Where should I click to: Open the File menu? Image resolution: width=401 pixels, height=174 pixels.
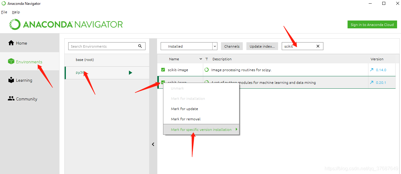pos(4,12)
